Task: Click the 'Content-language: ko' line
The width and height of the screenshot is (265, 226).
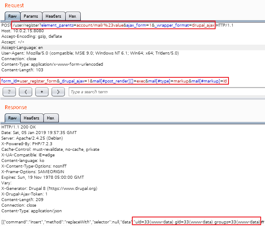Action: click(x=23, y=160)
